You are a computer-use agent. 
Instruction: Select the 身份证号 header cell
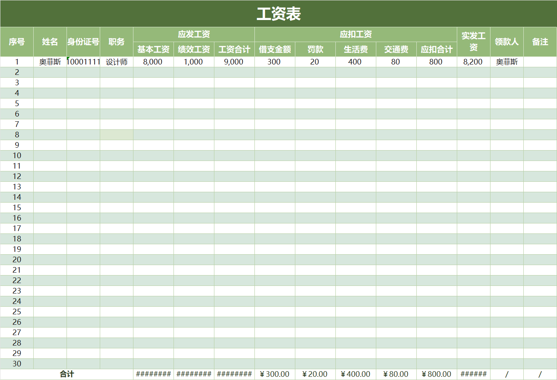pyautogui.click(x=83, y=42)
